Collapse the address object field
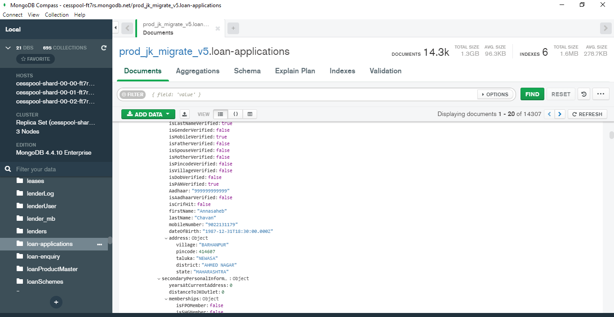 coord(166,238)
